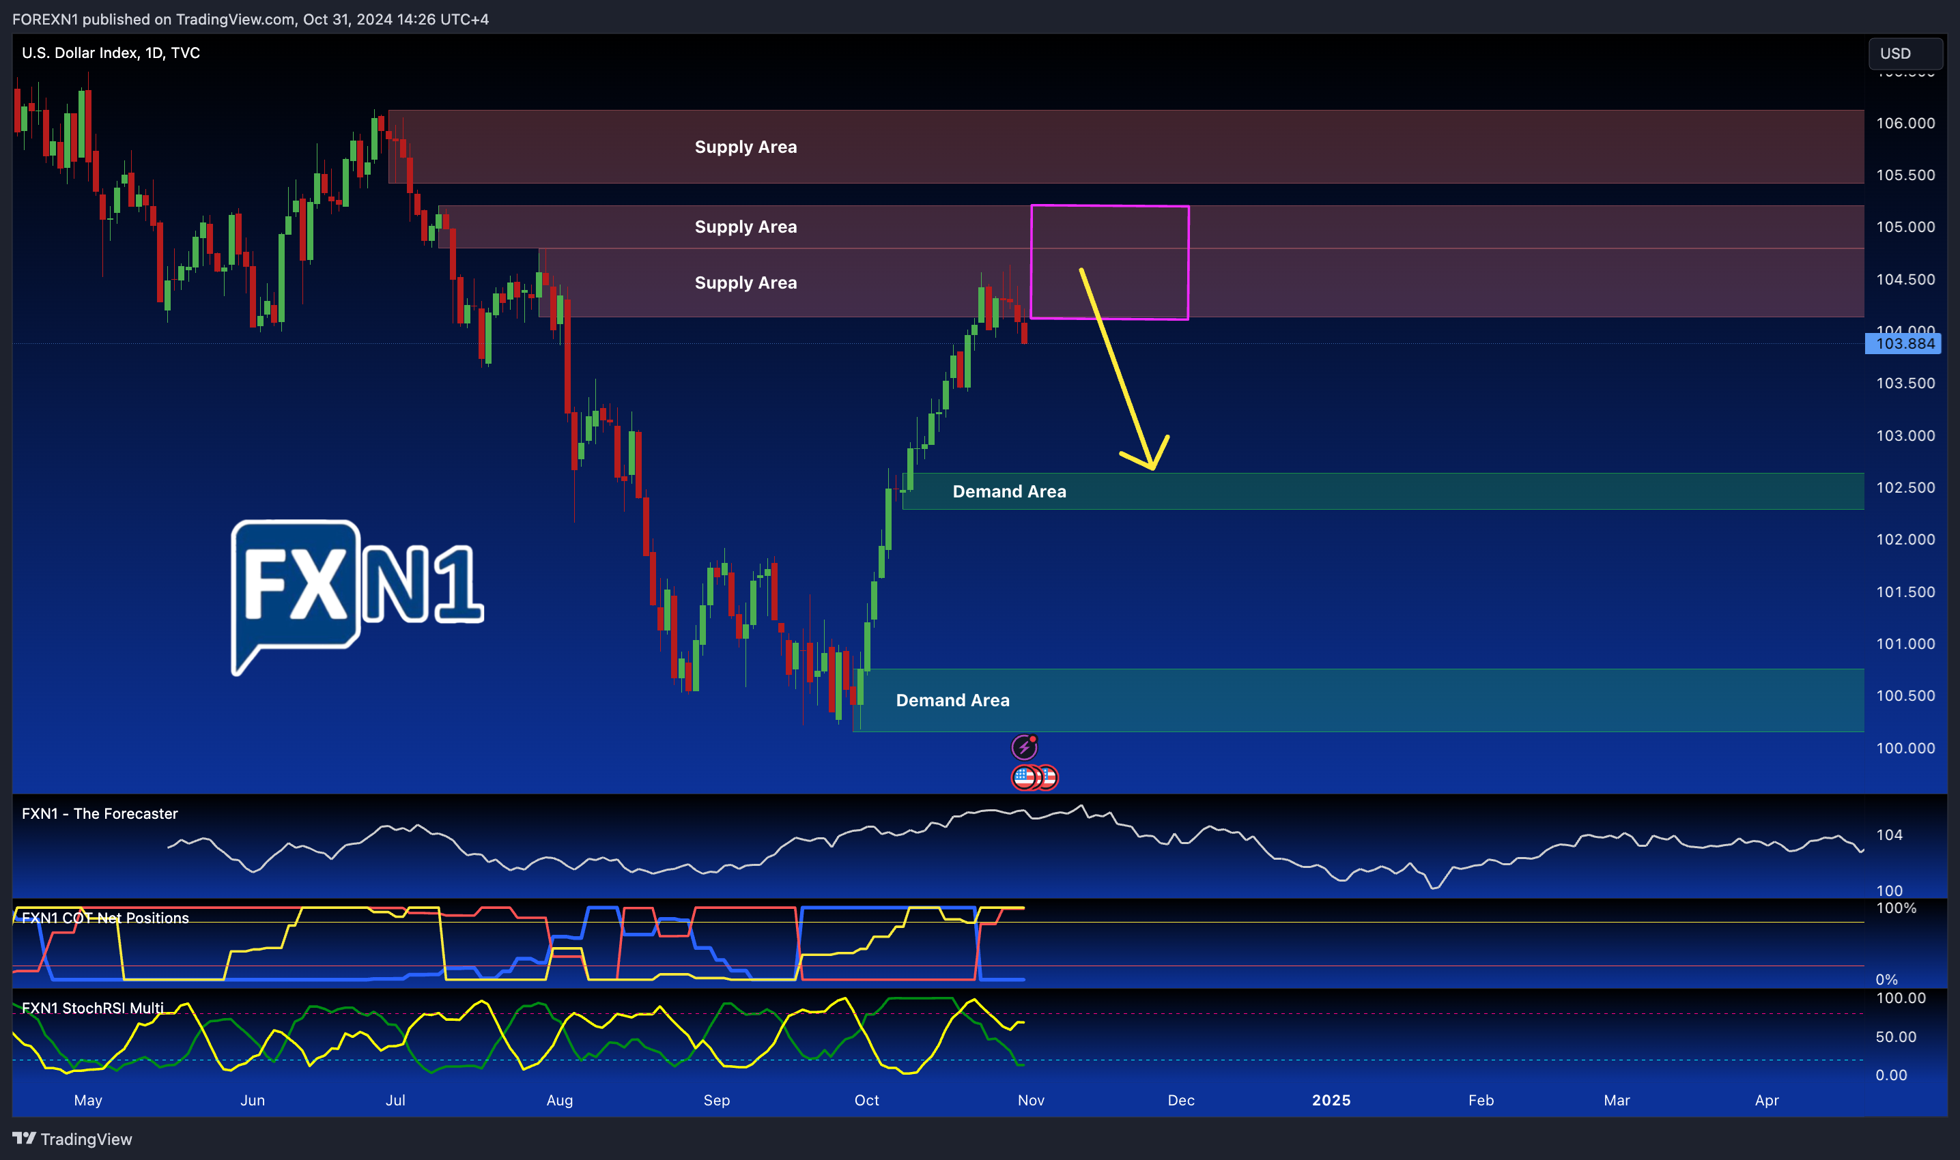The width and height of the screenshot is (1960, 1160).
Task: Click the FXN1 - The Forecaster indicator title
Action: (100, 814)
